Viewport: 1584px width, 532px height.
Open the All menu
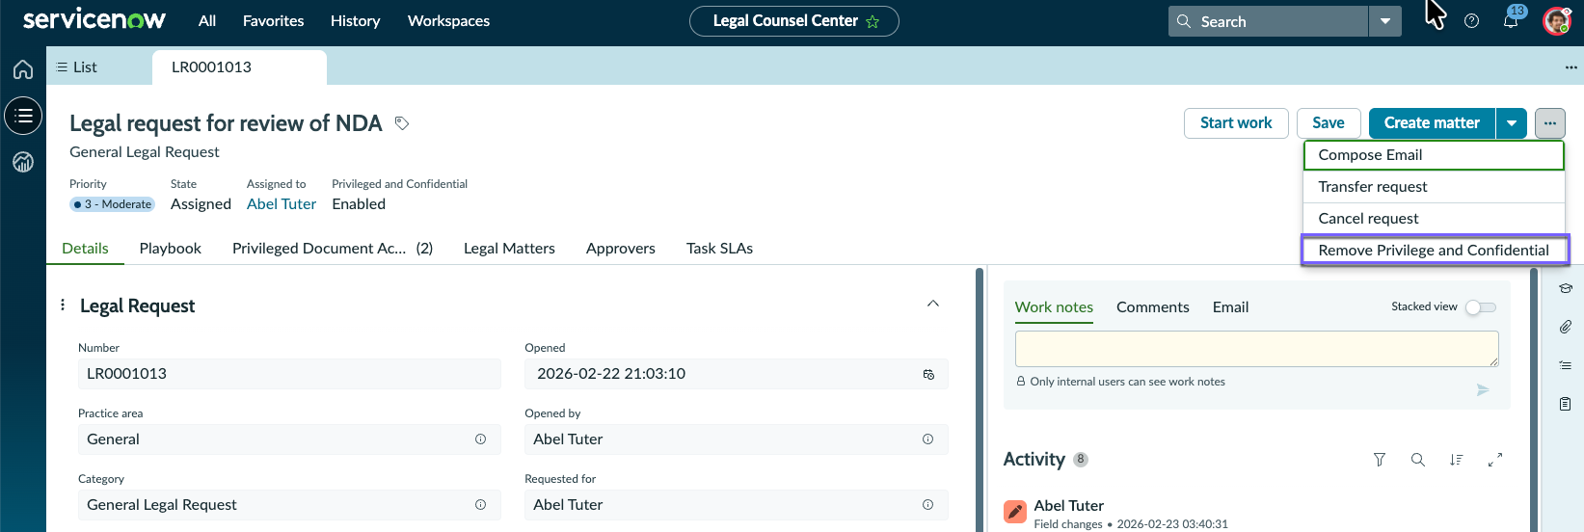[207, 21]
